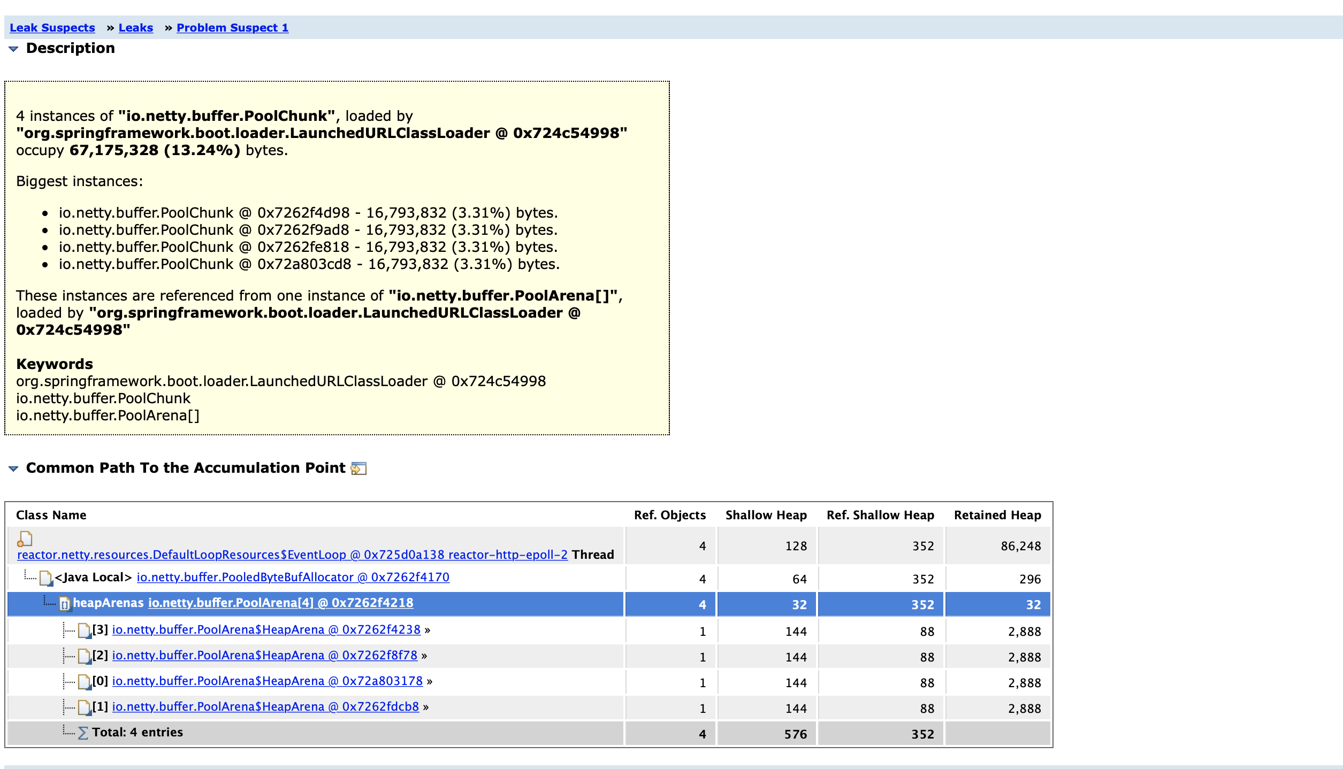Expand HeapArena @ 0x7262f4238 via its » arrow
Screen dimensions: 1343x769
(427, 630)
